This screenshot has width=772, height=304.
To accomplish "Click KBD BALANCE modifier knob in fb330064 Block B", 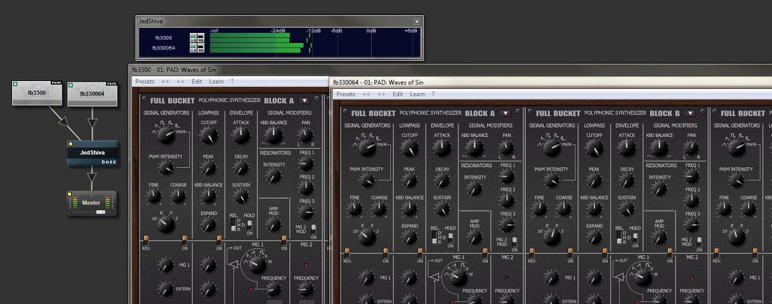I will [x=660, y=149].
